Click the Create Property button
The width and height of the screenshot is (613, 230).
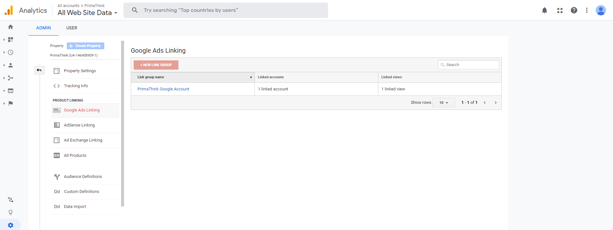click(x=85, y=46)
